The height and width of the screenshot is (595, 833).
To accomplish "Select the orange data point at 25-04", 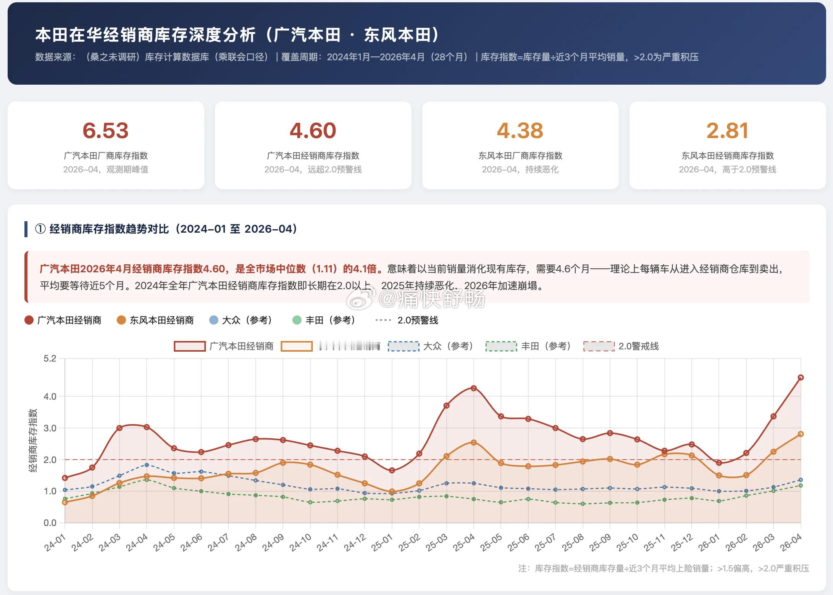I will (x=474, y=442).
